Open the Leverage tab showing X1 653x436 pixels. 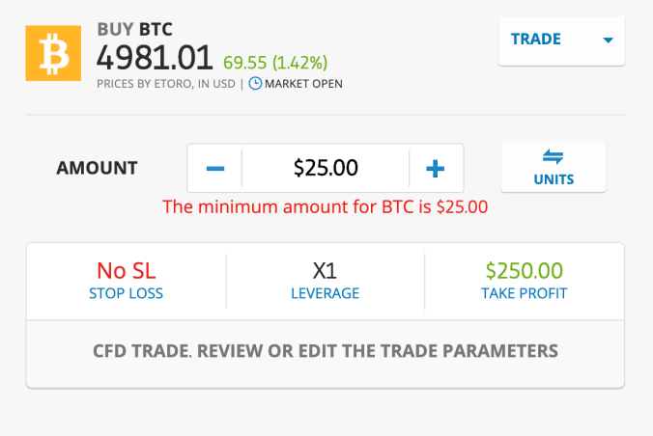(x=325, y=281)
